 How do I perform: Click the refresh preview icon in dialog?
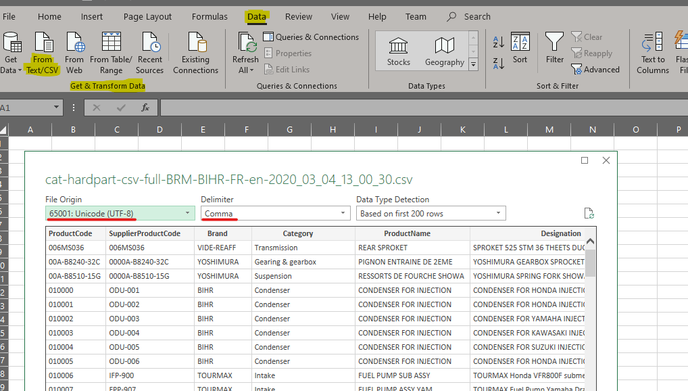[x=589, y=214]
